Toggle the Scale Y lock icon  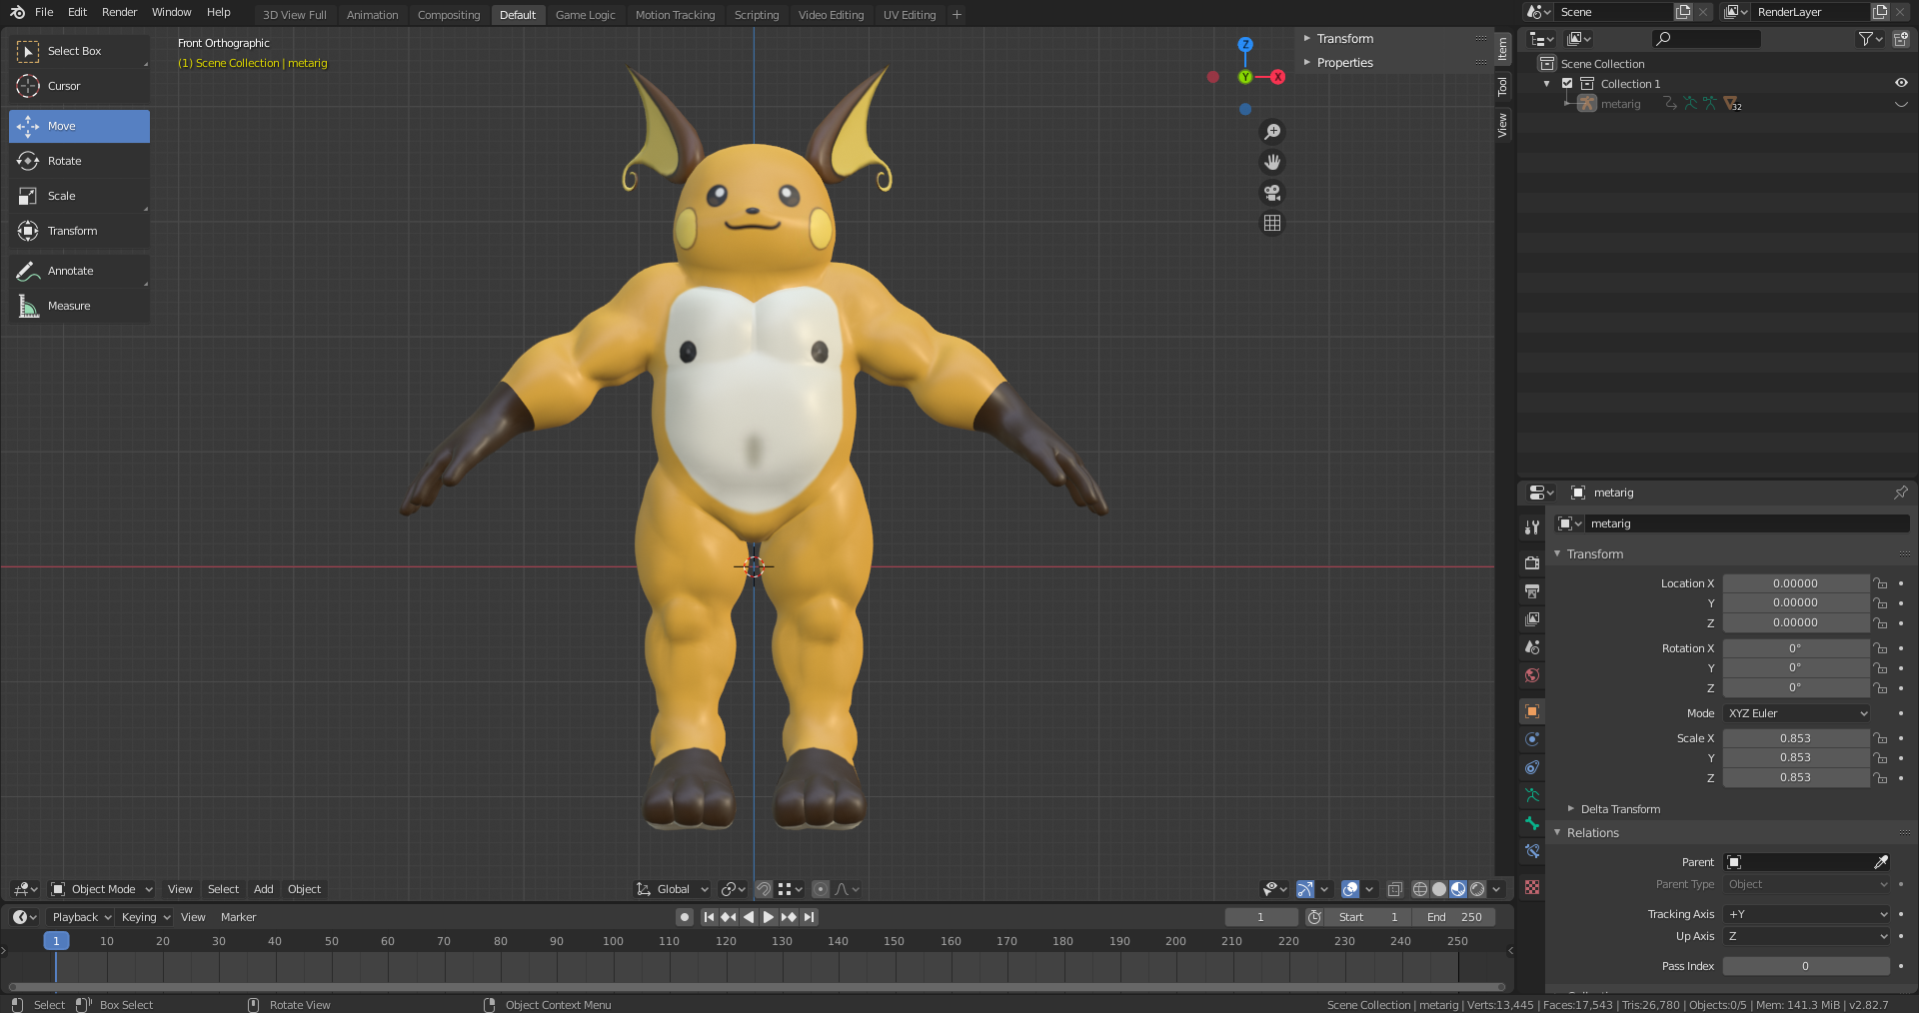[x=1880, y=758]
